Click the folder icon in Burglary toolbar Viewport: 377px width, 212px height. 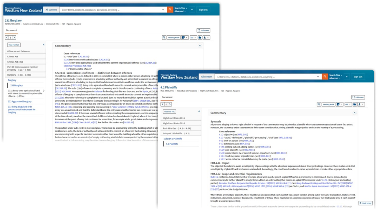point(200,38)
